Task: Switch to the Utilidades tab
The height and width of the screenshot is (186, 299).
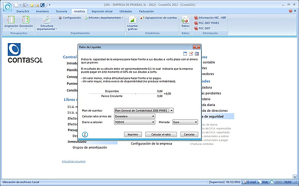Action: tap(125, 12)
